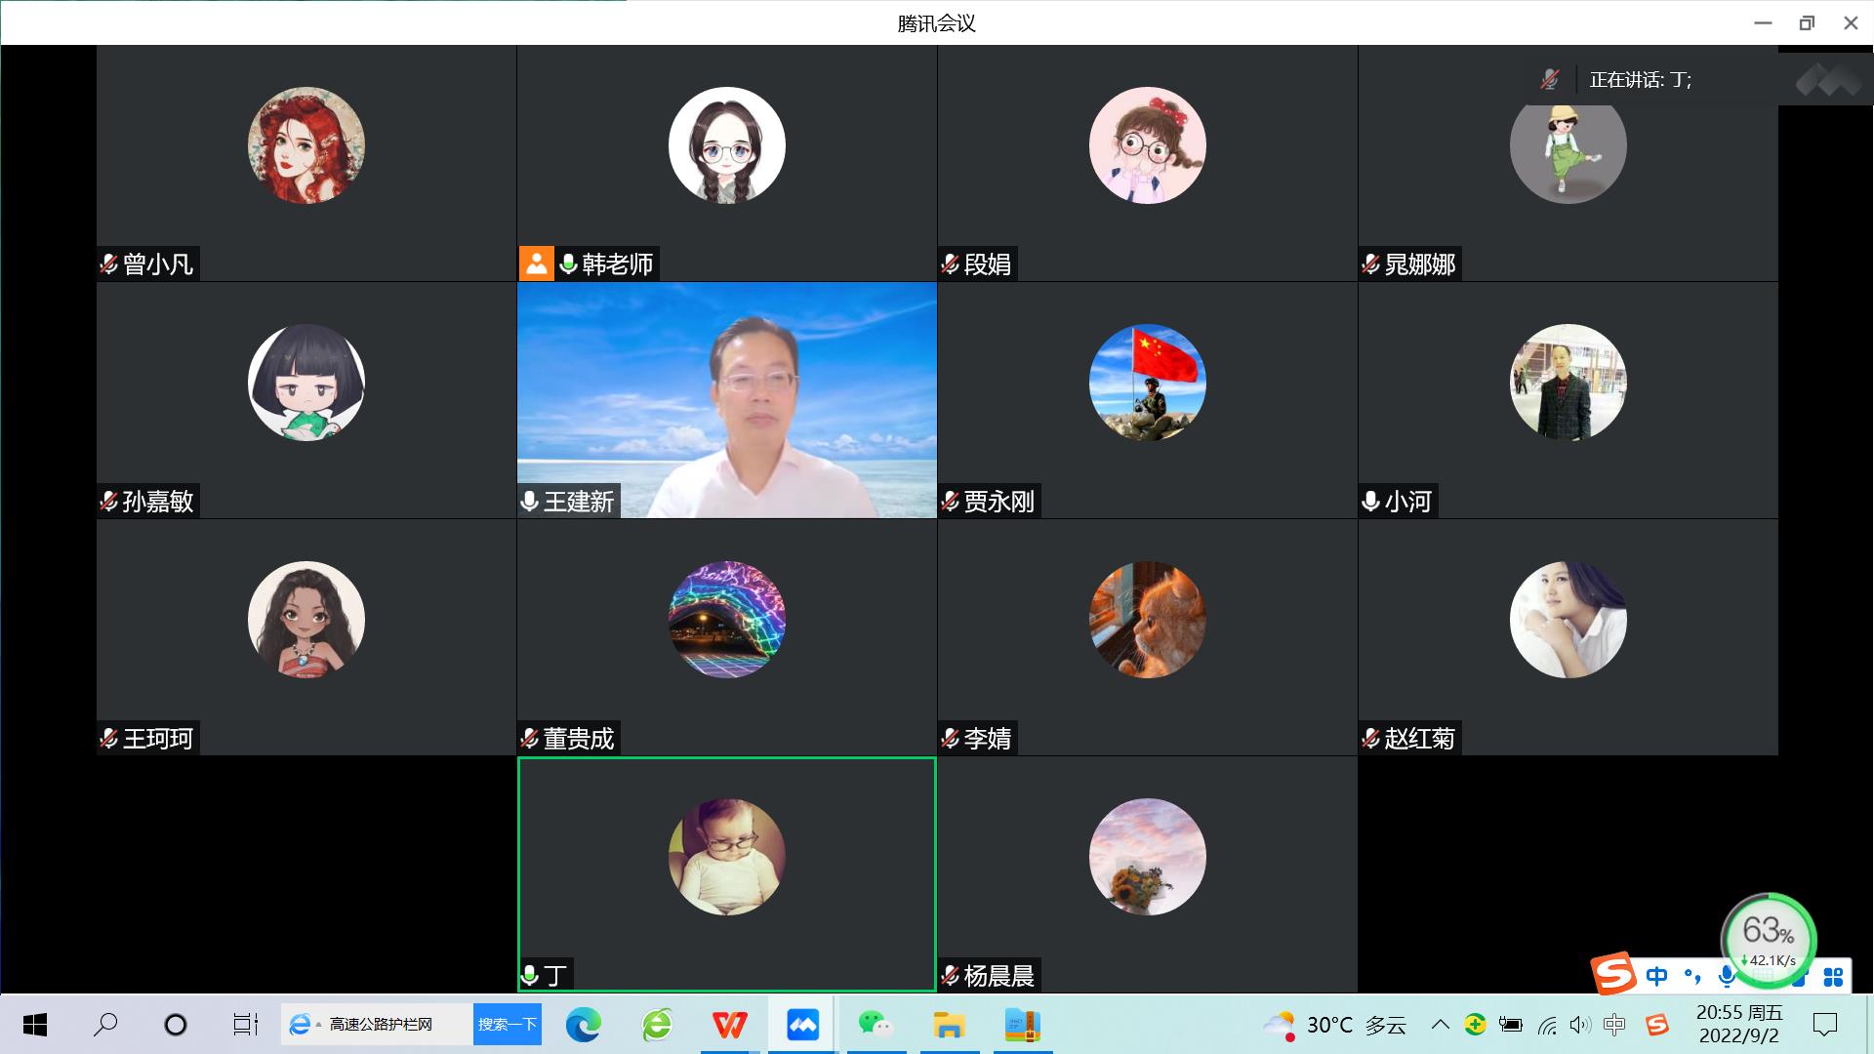Screen dimensions: 1874x1054
Task: Open Task View on the taskbar
Action: 245,1025
